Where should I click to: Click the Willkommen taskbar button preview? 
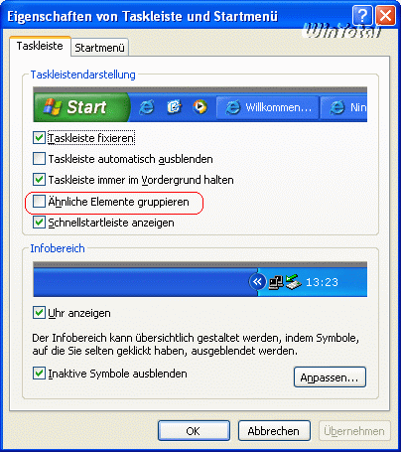tap(268, 107)
